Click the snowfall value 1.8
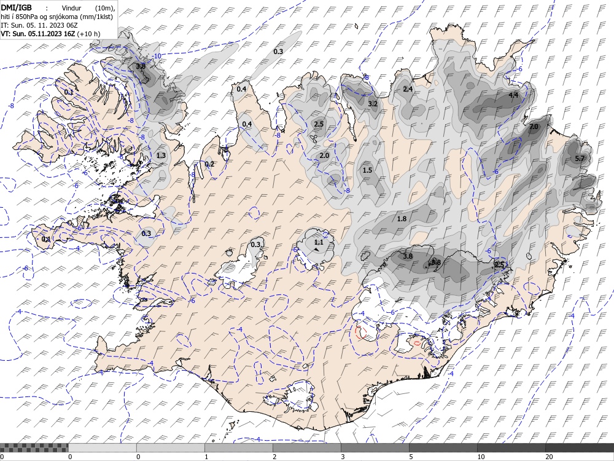Image resolution: width=614 pixels, height=461 pixels. [402, 219]
